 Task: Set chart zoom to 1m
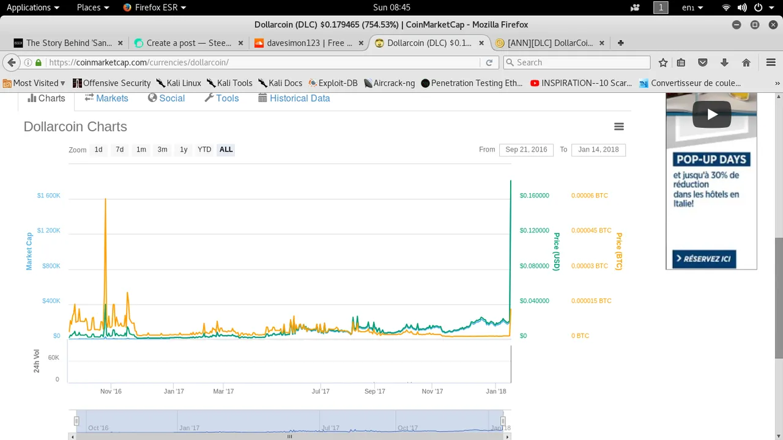click(141, 150)
